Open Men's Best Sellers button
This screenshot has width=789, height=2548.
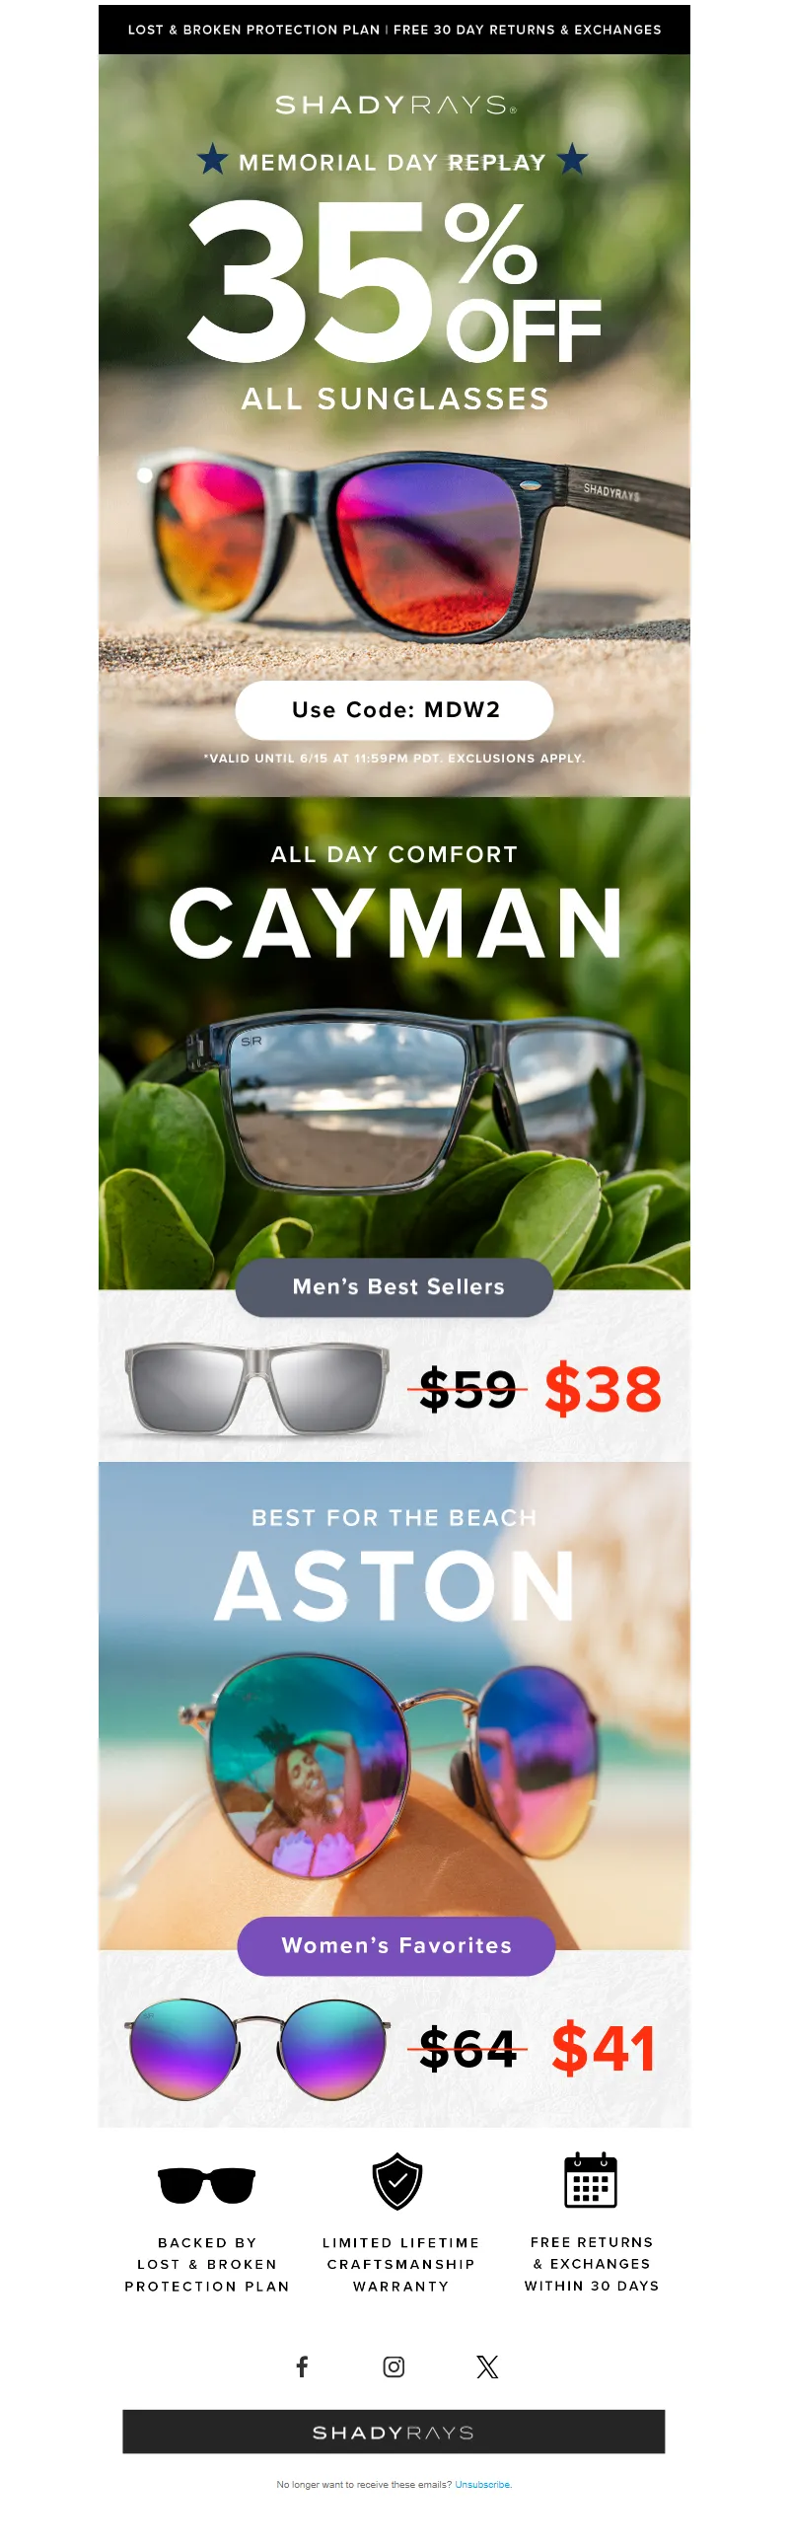394,1287
